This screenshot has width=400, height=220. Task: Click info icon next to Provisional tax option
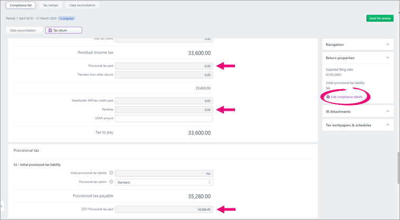click(x=111, y=182)
